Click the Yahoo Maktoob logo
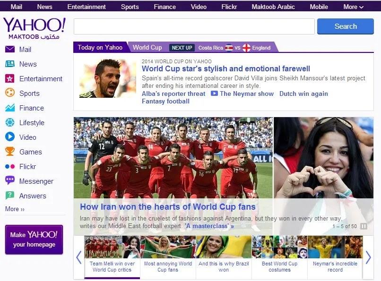381x281 pixels. 34,28
